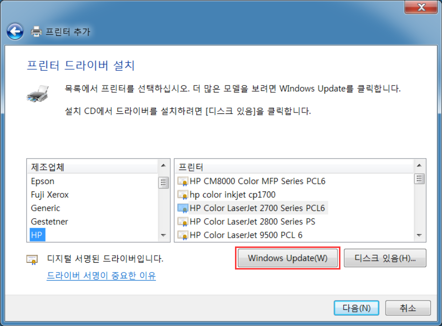Click the printer list scrollbar thumb
The width and height of the screenshot is (442, 326).
419,179
